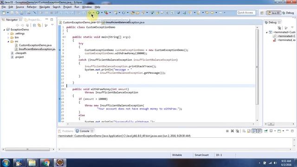Click Forward arrow icon in Navigator toolbar
This screenshot has height=167, width=297.
(22, 25)
